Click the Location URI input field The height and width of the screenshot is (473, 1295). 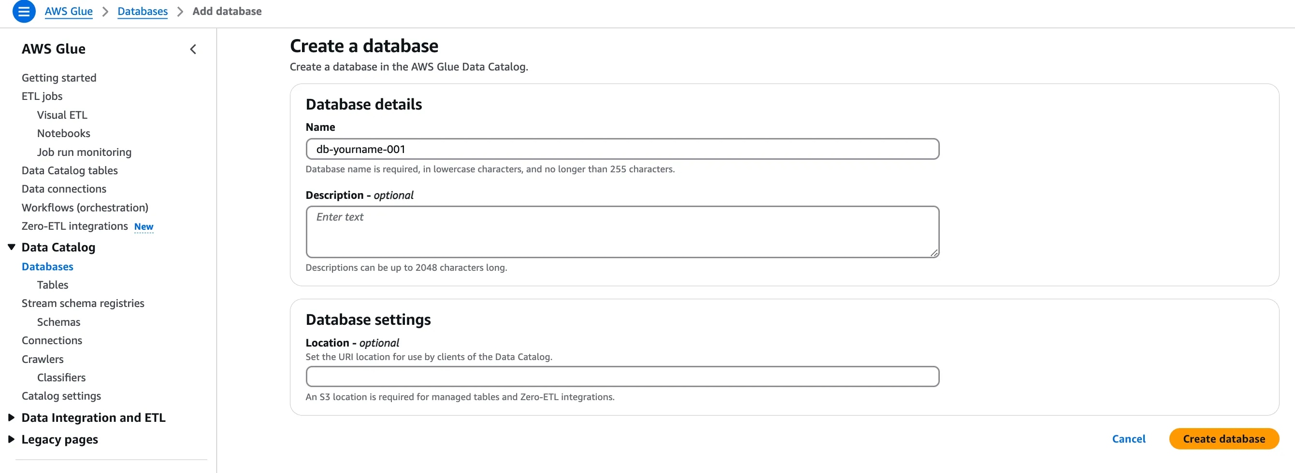pyautogui.click(x=622, y=376)
